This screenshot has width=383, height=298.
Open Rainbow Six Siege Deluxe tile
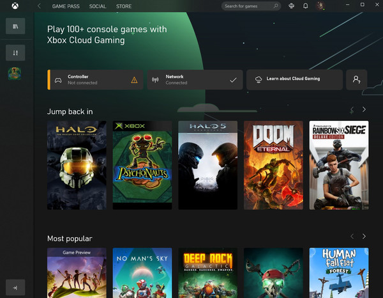pyautogui.click(x=339, y=165)
